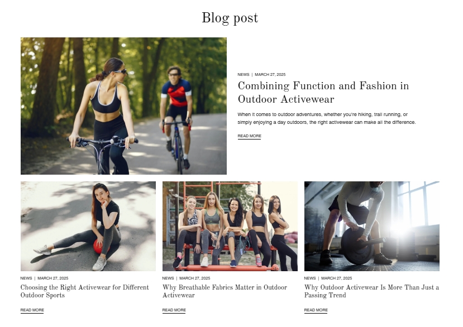Click the date above Why Breathable Fabrics Matter
The height and width of the screenshot is (327, 463).
point(195,278)
